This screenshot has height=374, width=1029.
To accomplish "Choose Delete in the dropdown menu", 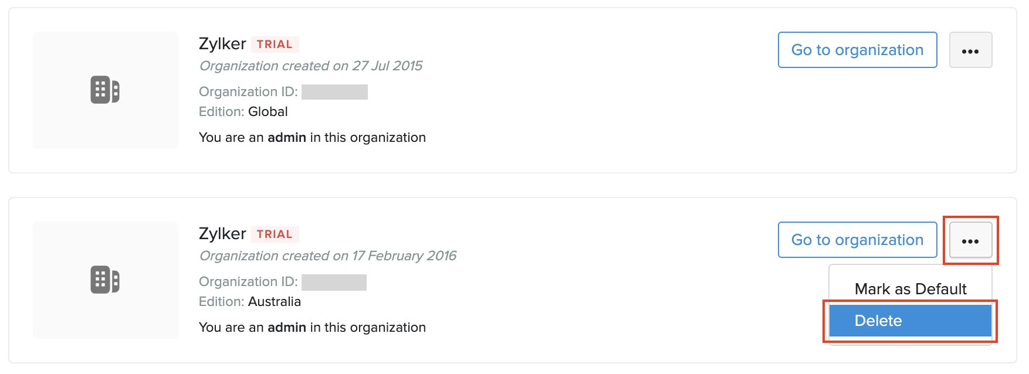I will (910, 321).
